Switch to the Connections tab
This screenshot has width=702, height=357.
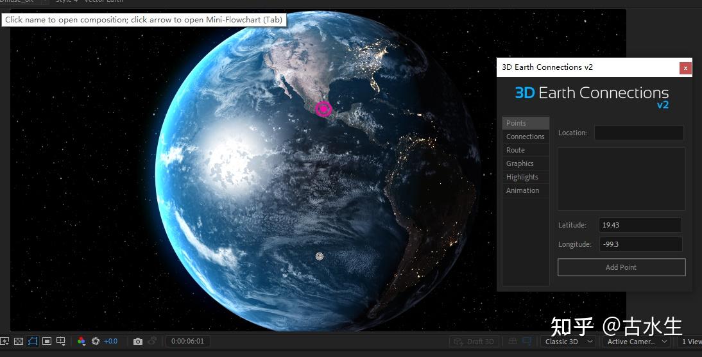click(526, 137)
